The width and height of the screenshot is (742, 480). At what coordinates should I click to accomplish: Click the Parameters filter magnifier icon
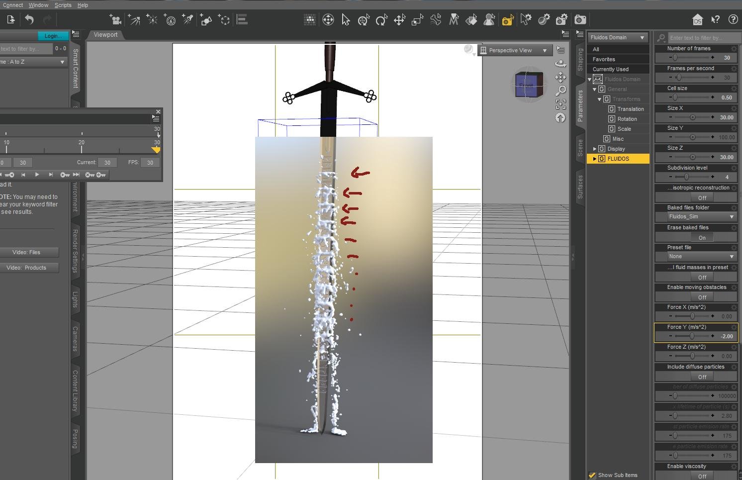tap(661, 38)
